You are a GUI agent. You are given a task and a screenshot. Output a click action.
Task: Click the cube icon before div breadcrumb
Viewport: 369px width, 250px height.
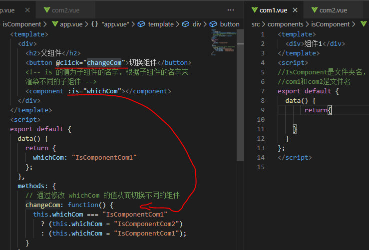click(186, 24)
